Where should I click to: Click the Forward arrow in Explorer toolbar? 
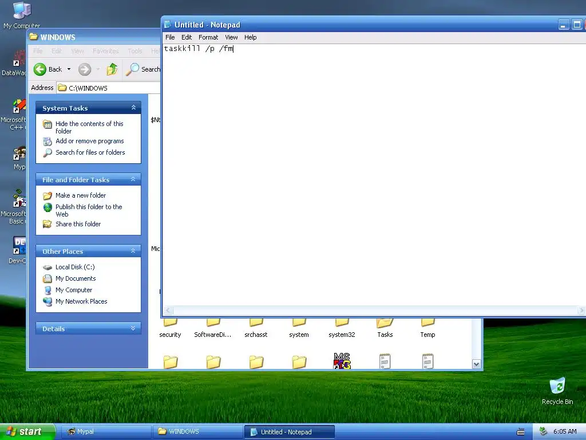point(85,69)
